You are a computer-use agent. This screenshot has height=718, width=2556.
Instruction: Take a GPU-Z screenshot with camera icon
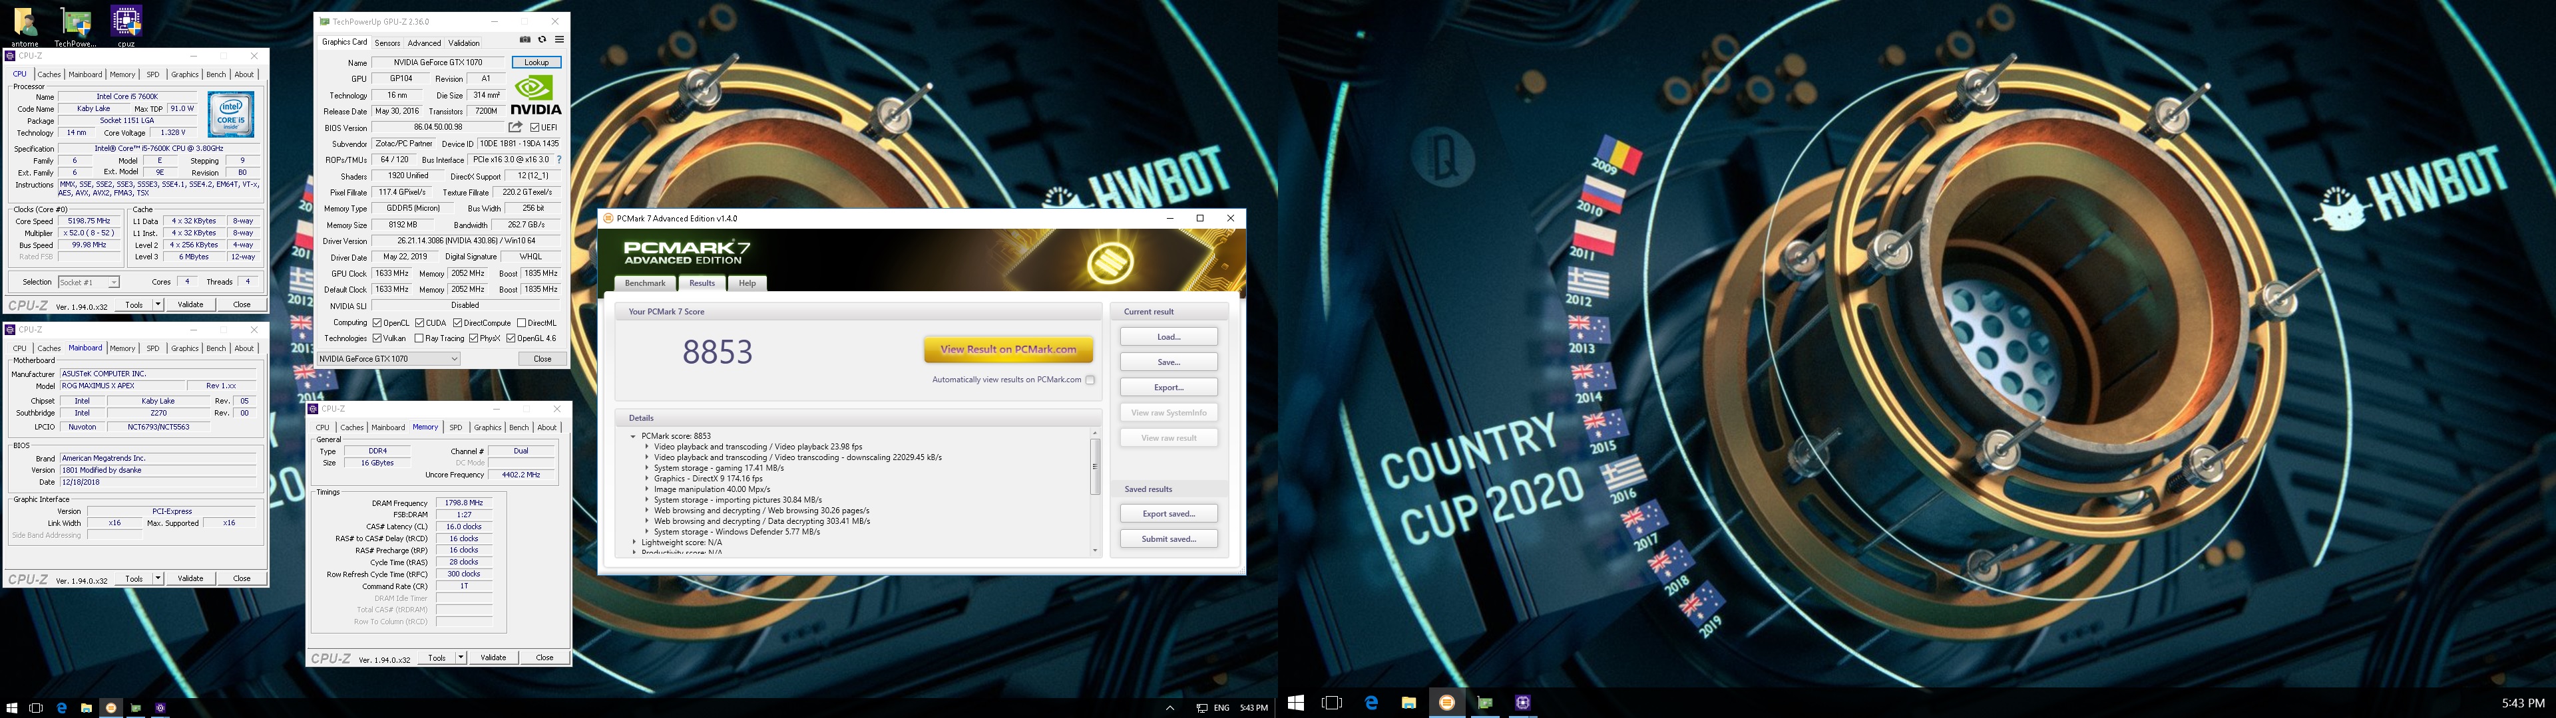tap(525, 40)
